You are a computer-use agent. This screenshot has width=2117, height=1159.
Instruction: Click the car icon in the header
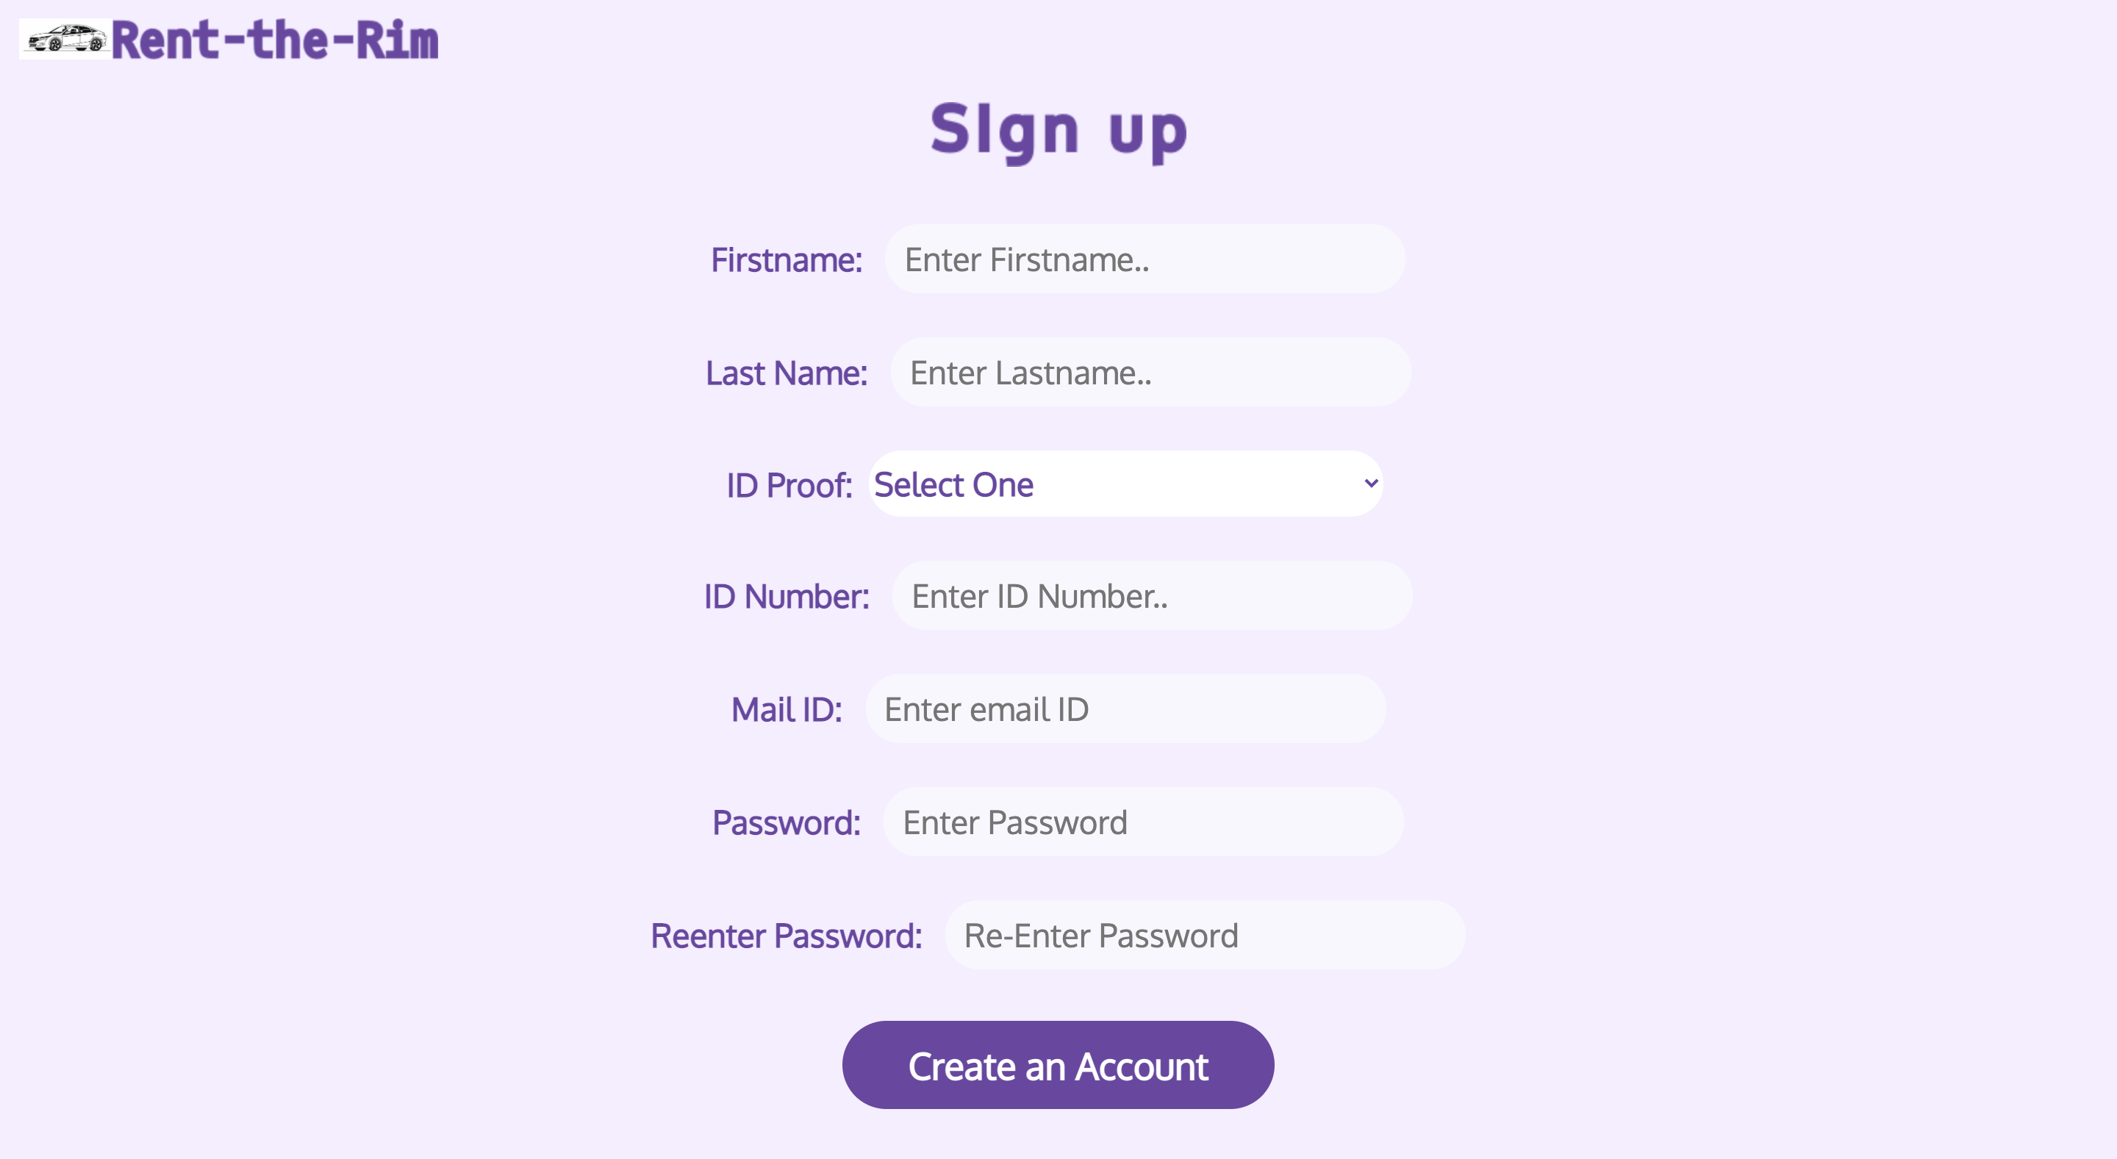click(65, 37)
